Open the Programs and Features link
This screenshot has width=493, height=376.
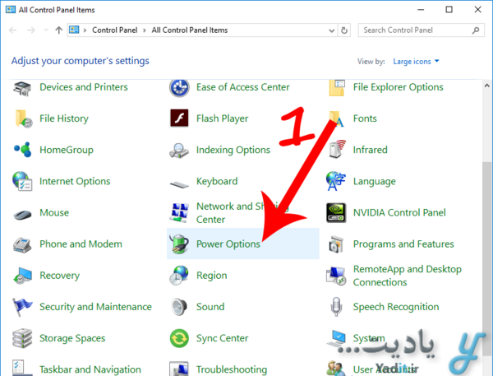(x=403, y=244)
